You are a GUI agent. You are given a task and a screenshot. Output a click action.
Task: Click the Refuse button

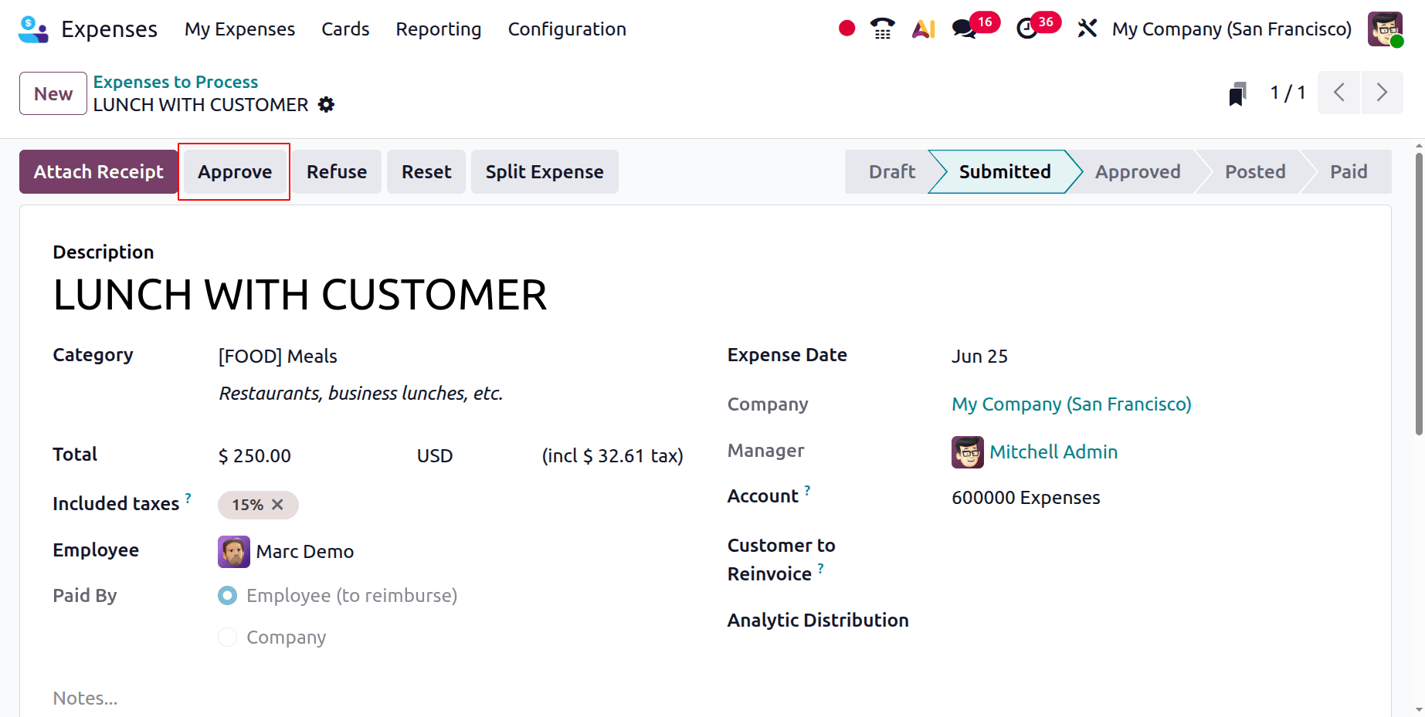point(337,171)
